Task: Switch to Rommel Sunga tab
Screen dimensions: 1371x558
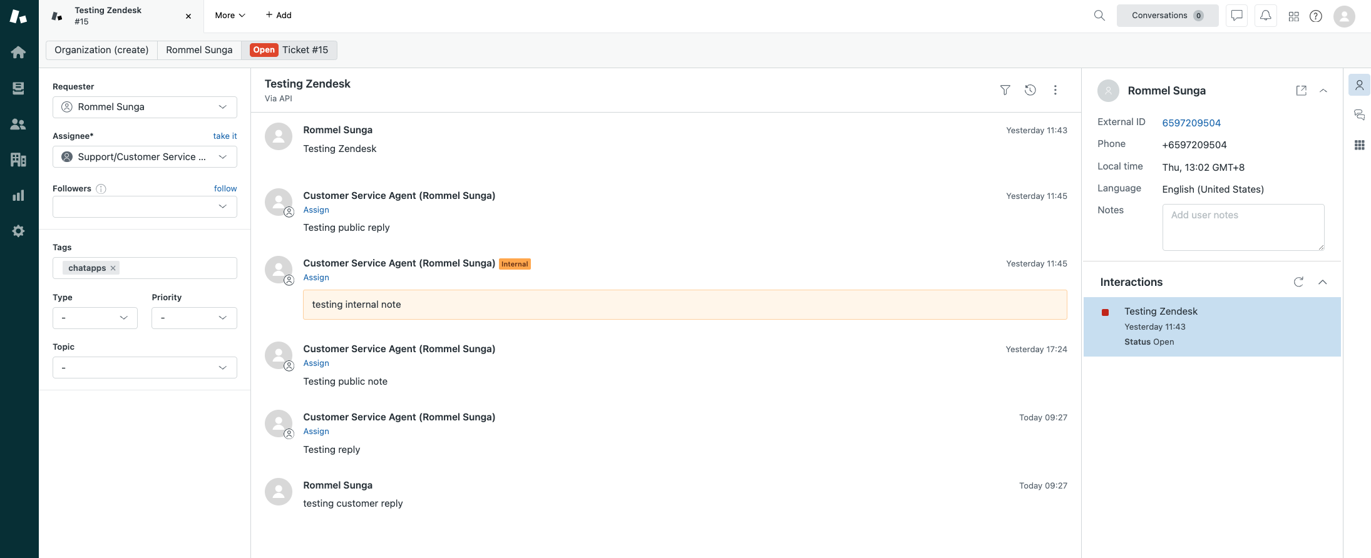Action: [x=199, y=50]
